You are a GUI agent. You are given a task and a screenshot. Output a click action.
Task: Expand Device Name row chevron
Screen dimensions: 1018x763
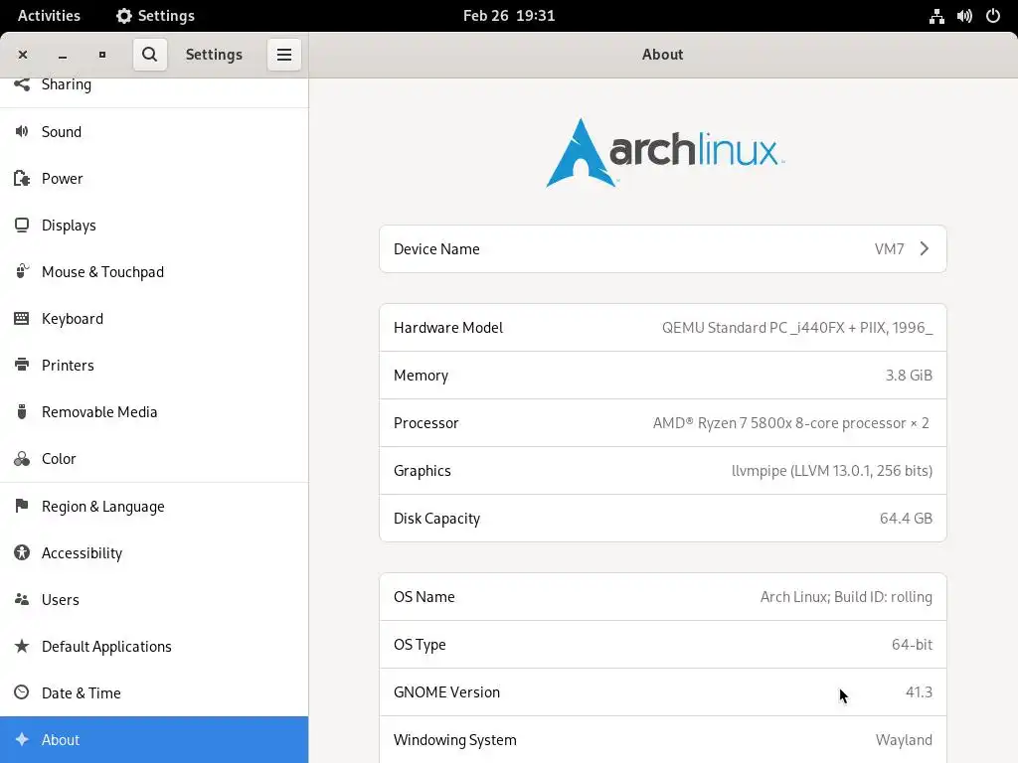[x=924, y=248]
